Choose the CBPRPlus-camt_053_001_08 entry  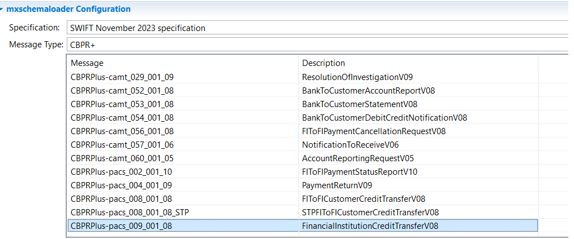(121, 104)
